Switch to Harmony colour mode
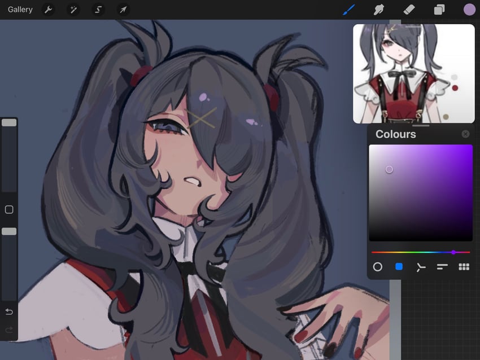 click(421, 267)
